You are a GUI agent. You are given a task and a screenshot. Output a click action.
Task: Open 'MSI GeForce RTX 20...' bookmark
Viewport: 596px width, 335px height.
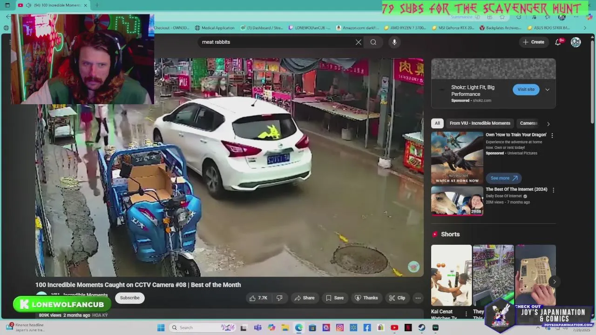(453, 28)
